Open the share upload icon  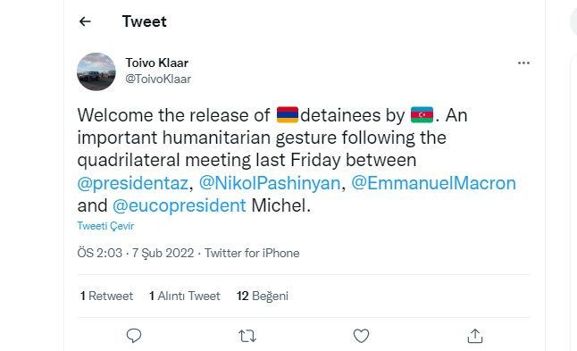click(474, 336)
